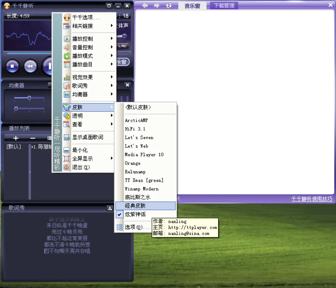Expand the 播放曲目 submenu arrow

click(112, 64)
